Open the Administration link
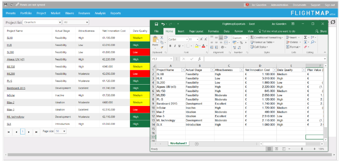This screenshot has width=340, height=162. [280, 5]
